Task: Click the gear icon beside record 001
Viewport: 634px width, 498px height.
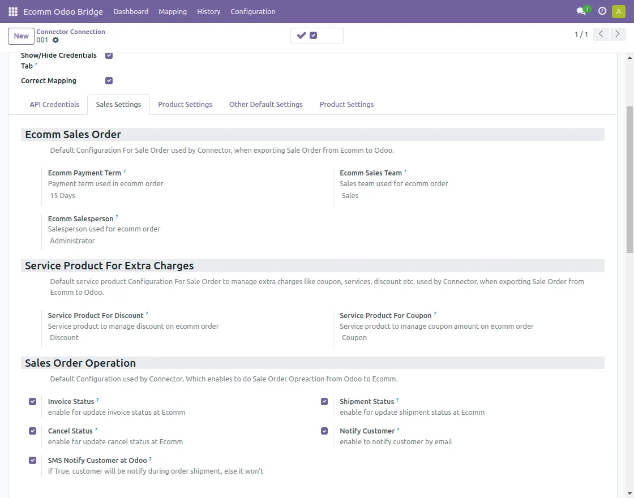Action: [55, 40]
